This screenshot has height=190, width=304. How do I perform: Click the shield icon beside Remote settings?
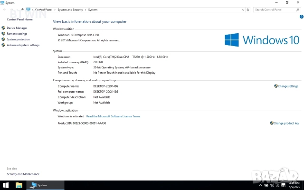tap(3, 34)
